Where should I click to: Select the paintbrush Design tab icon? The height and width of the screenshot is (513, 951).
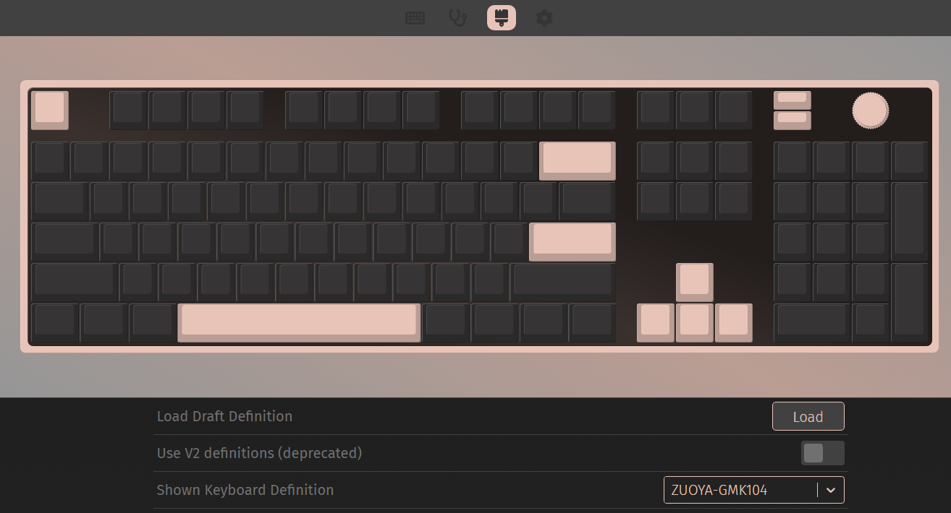tap(501, 17)
